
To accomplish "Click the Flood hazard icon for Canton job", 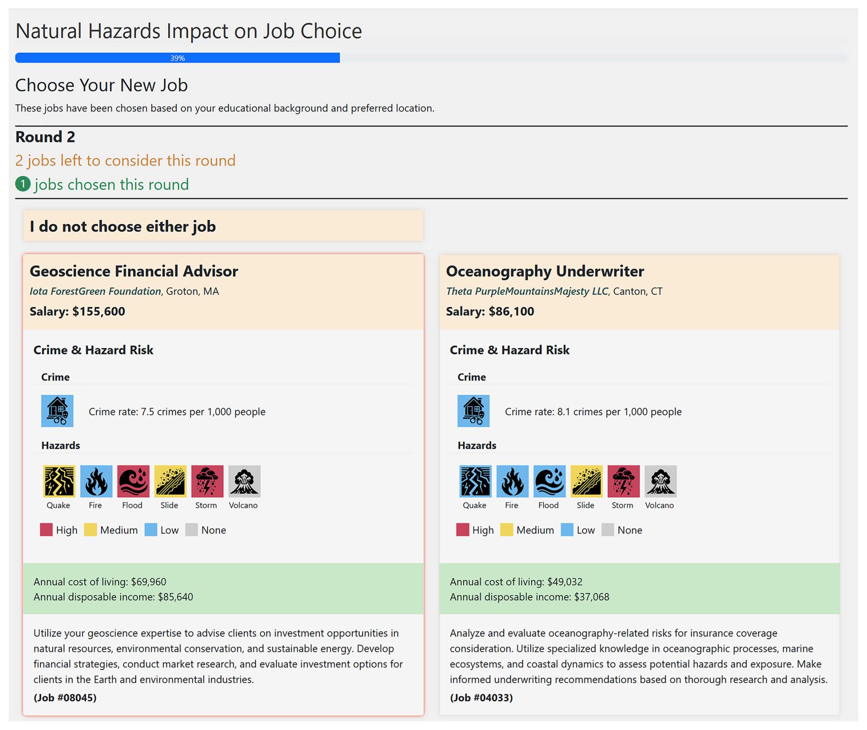I will [549, 481].
